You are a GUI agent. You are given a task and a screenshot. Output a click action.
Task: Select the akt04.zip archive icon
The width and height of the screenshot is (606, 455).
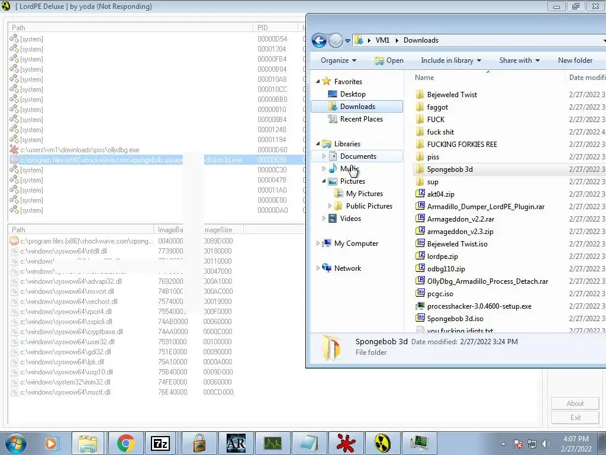(420, 194)
